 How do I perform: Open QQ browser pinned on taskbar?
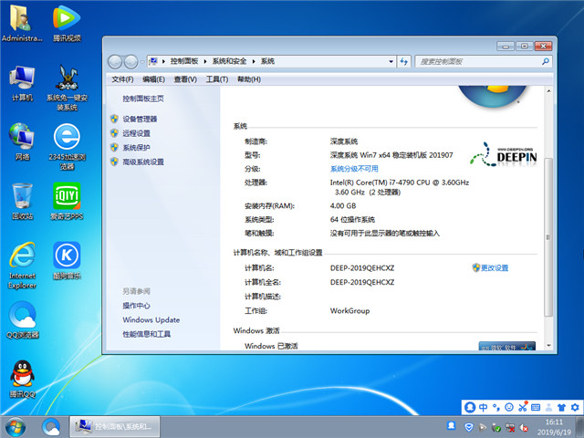click(x=51, y=427)
